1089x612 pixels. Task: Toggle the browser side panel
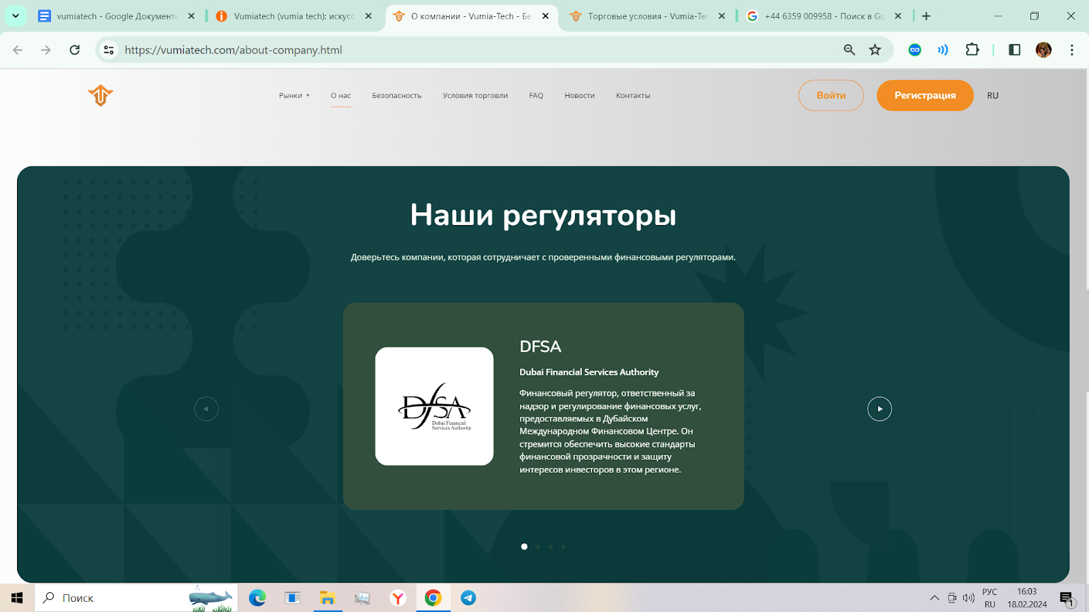[1014, 50]
